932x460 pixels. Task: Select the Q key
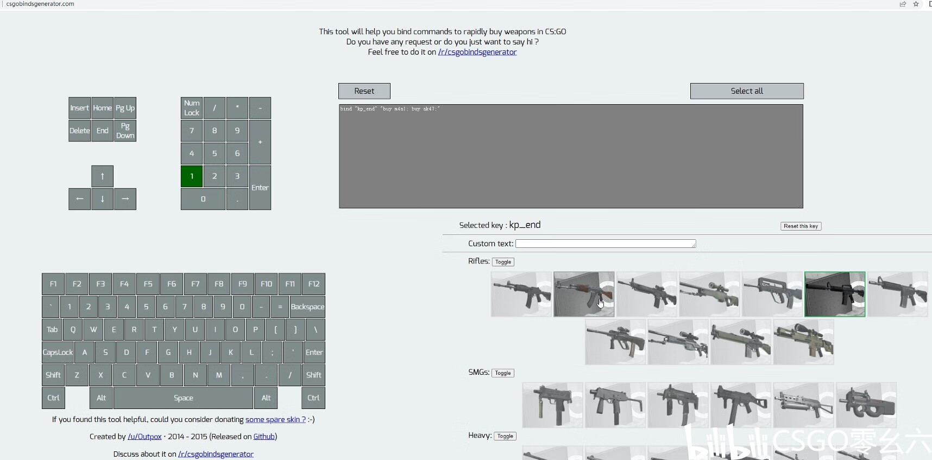tap(73, 329)
